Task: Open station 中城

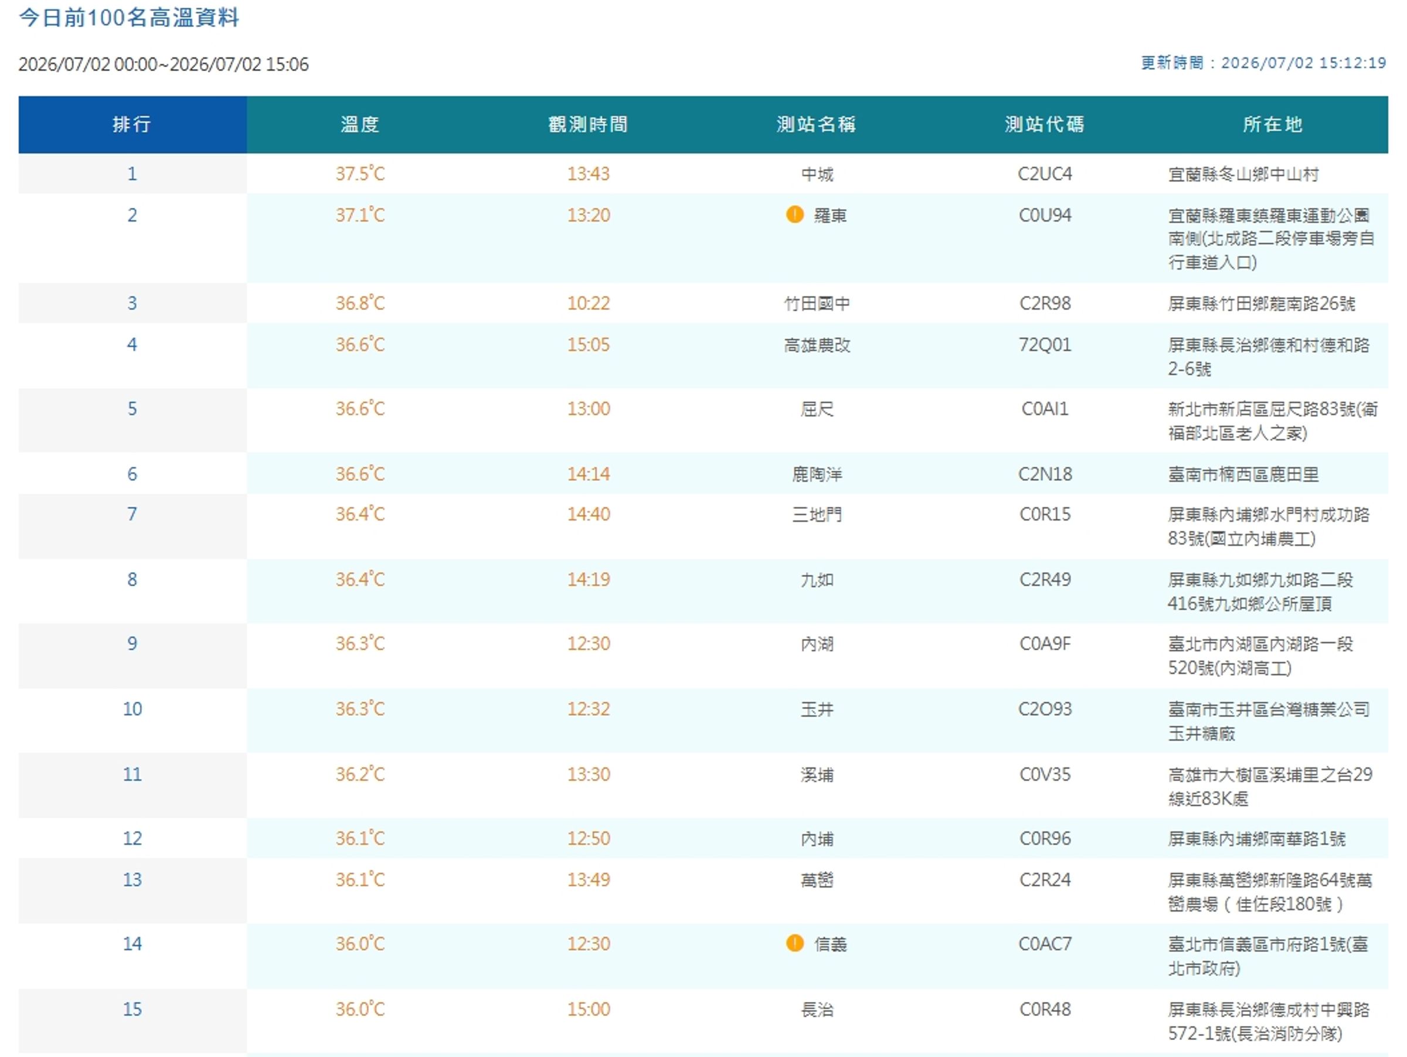Action: coord(817,174)
